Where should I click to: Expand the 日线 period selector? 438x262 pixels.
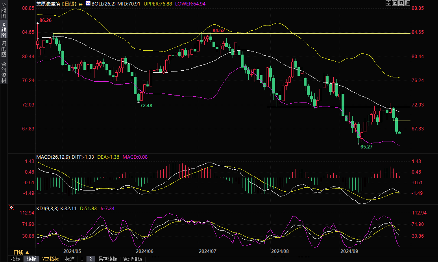[20, 252]
